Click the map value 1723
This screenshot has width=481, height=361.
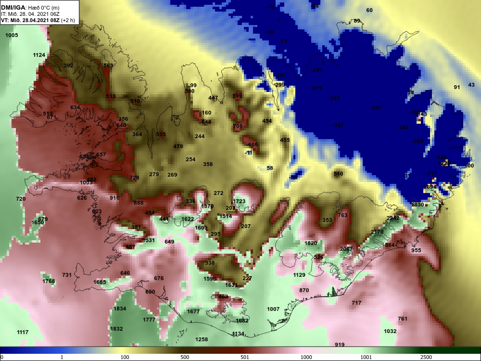coord(239,201)
